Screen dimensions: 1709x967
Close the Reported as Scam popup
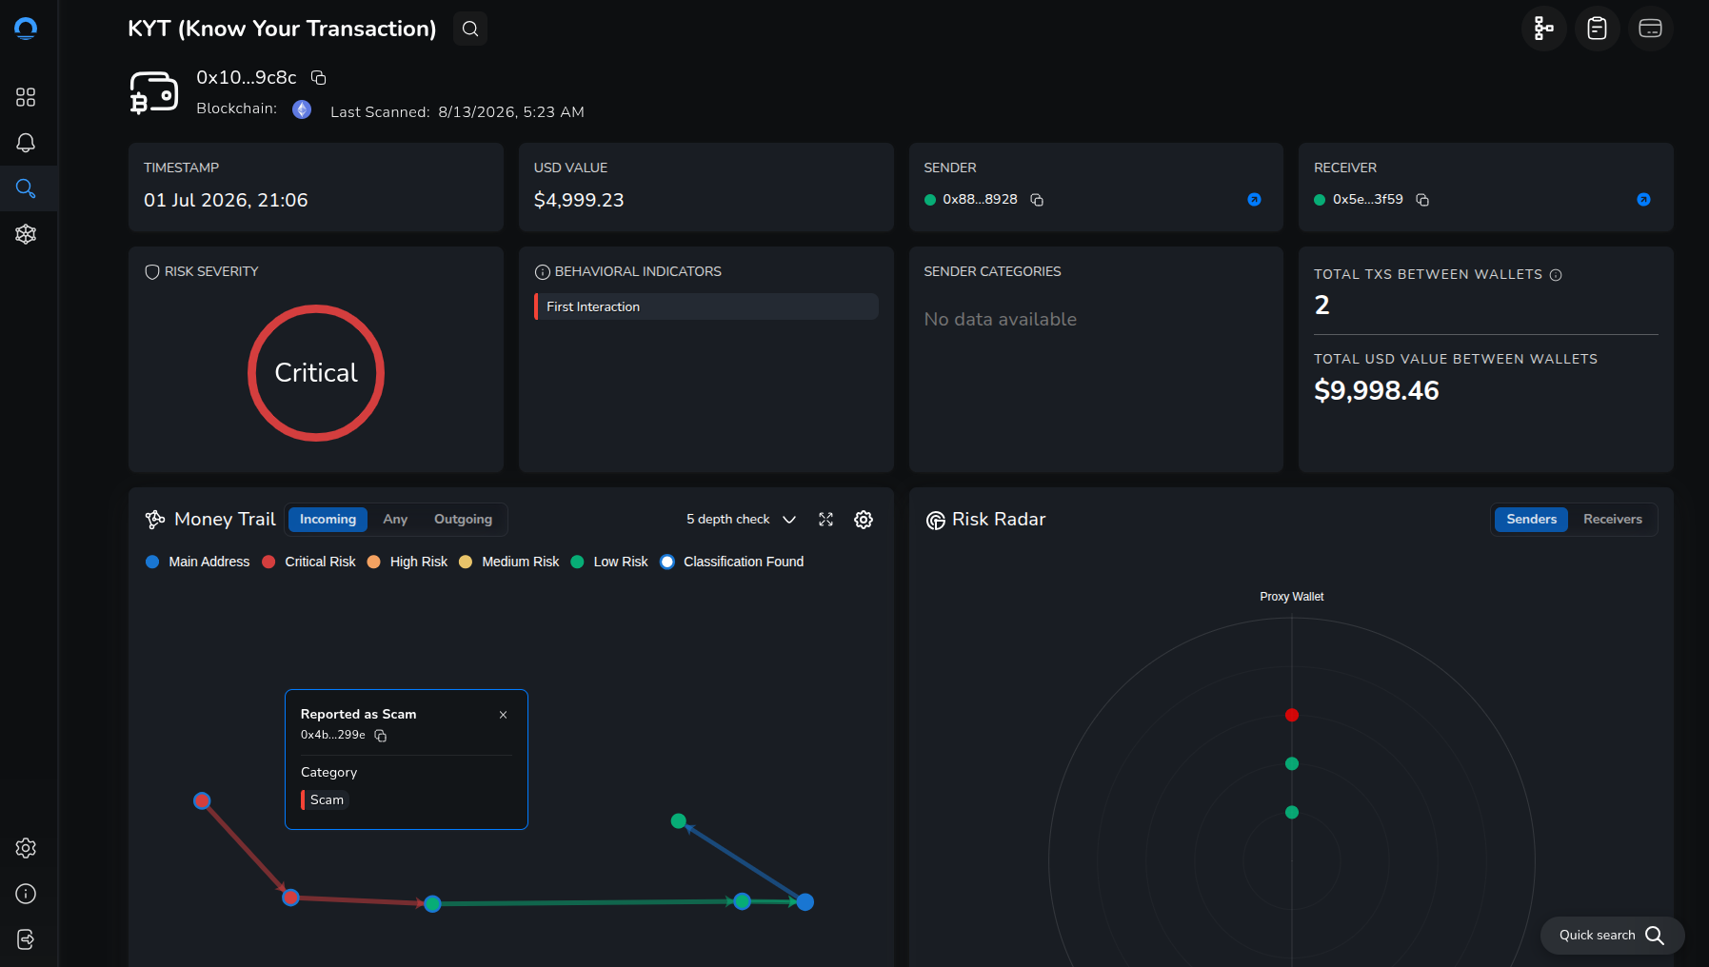(x=503, y=715)
